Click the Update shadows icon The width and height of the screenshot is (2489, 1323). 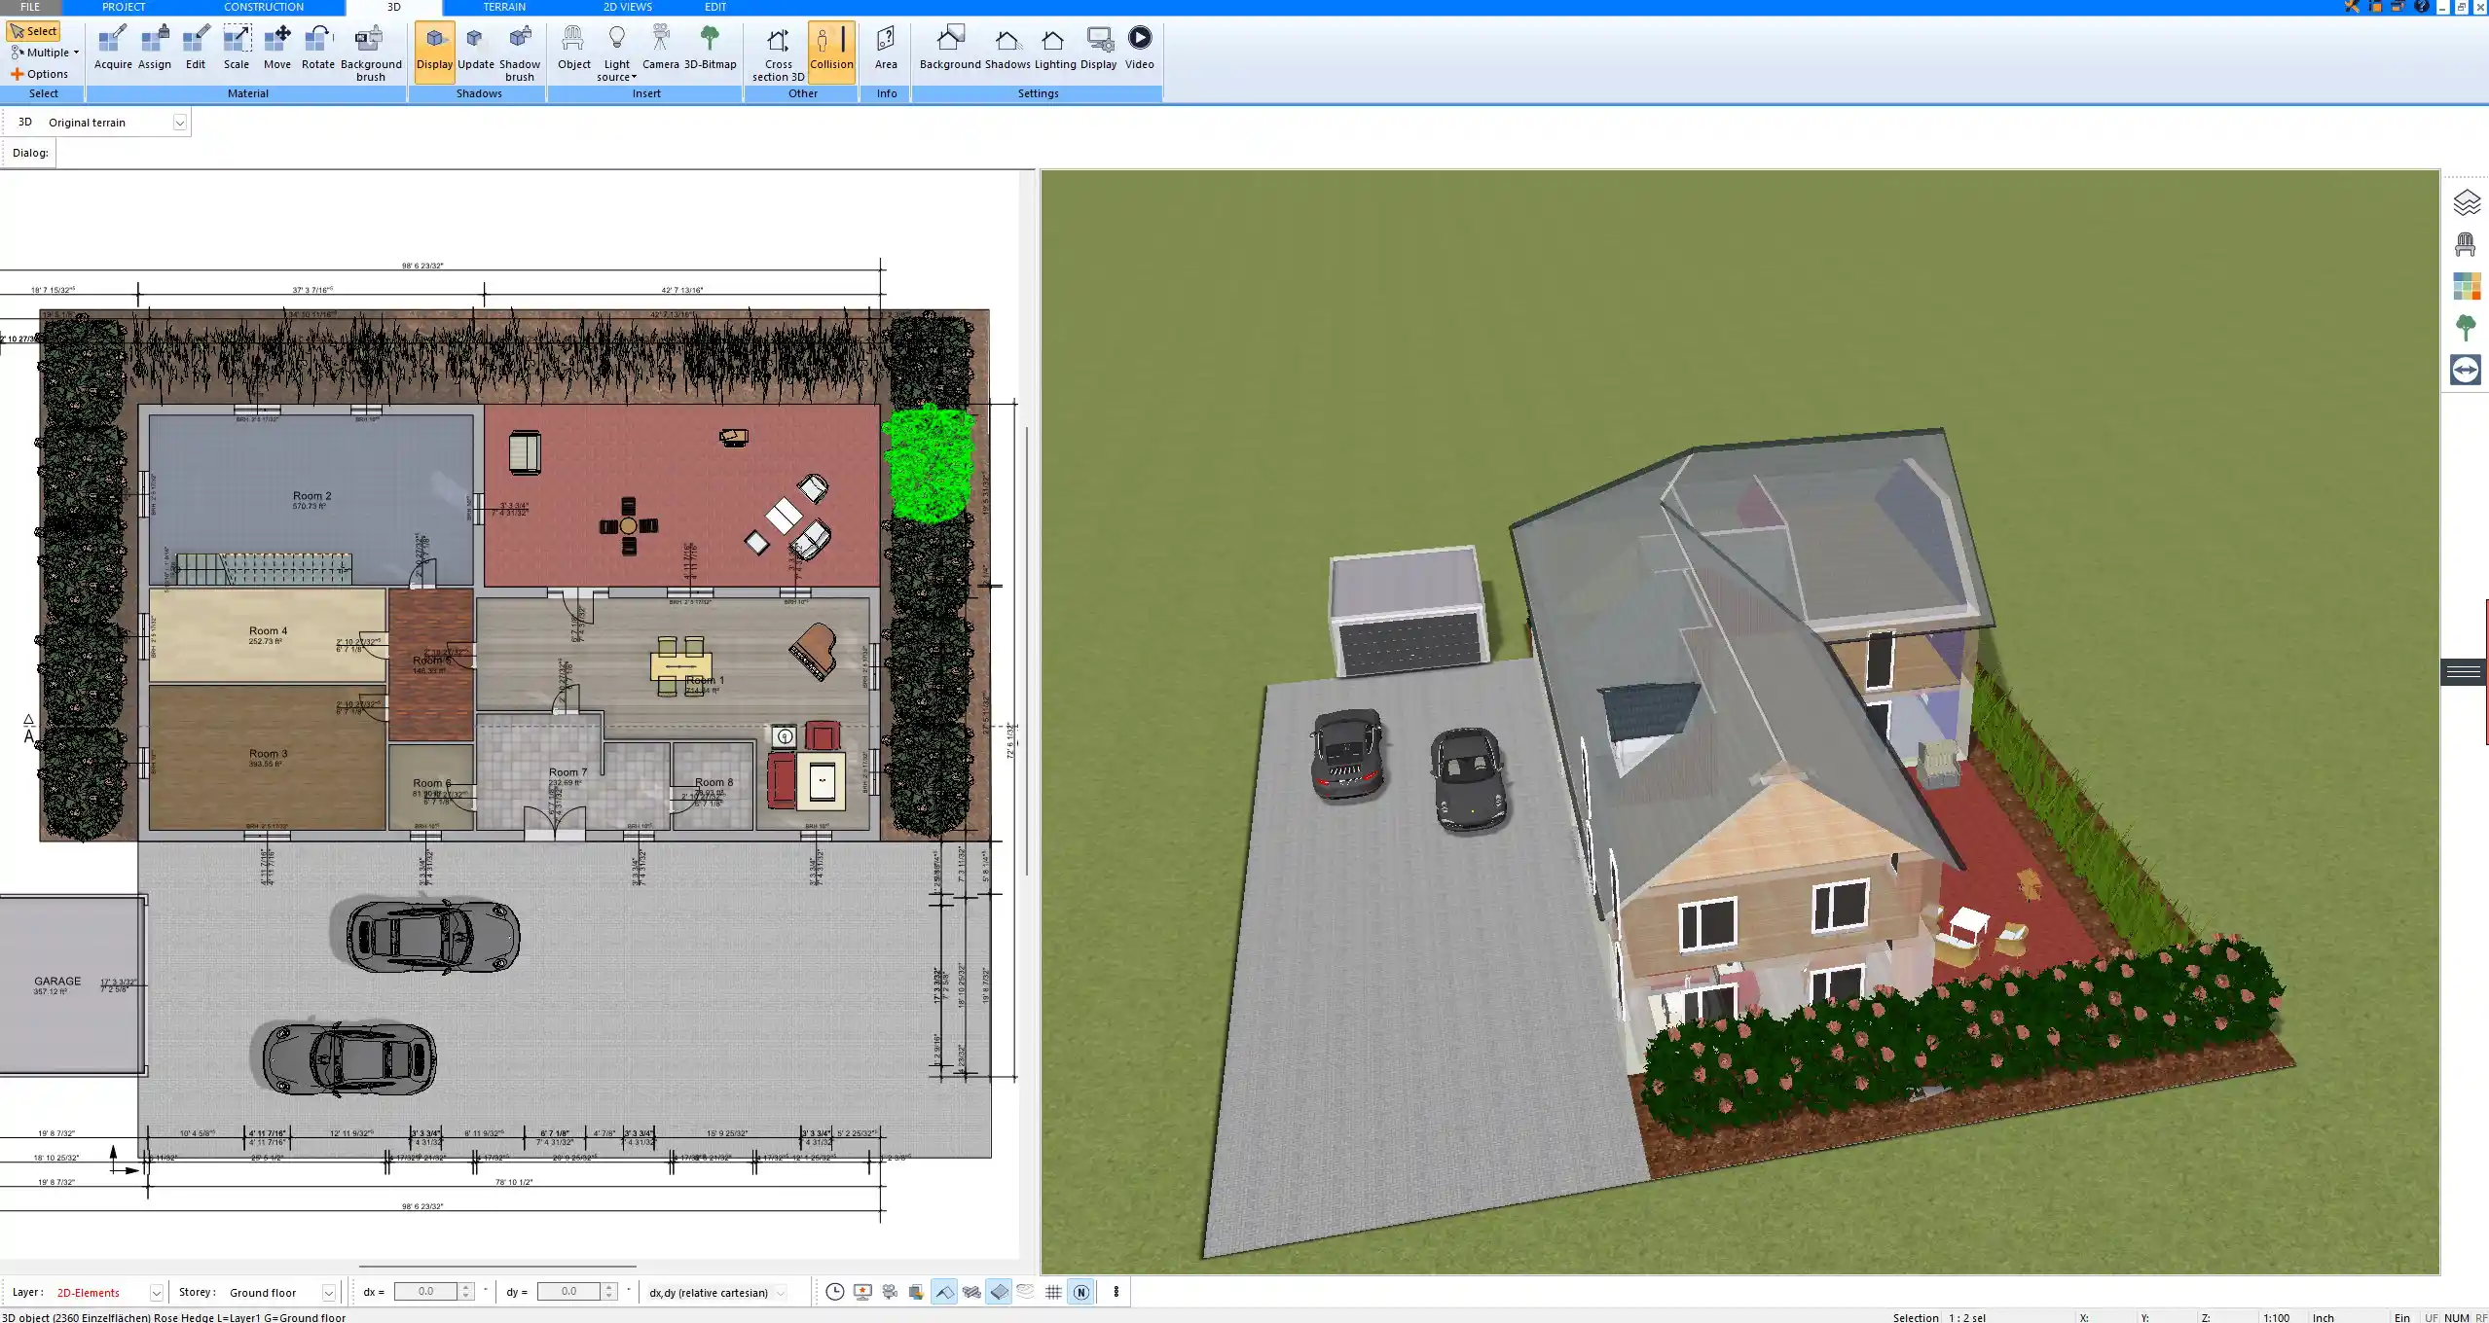point(476,49)
